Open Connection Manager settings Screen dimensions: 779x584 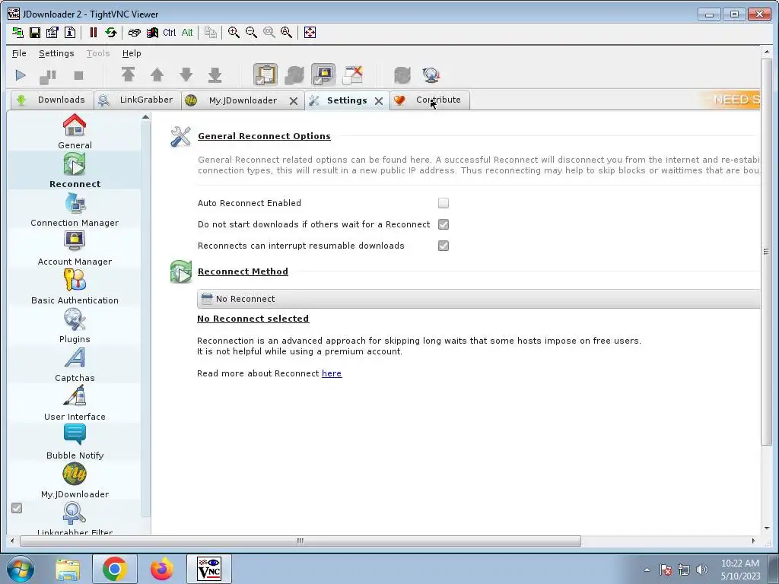[75, 209]
